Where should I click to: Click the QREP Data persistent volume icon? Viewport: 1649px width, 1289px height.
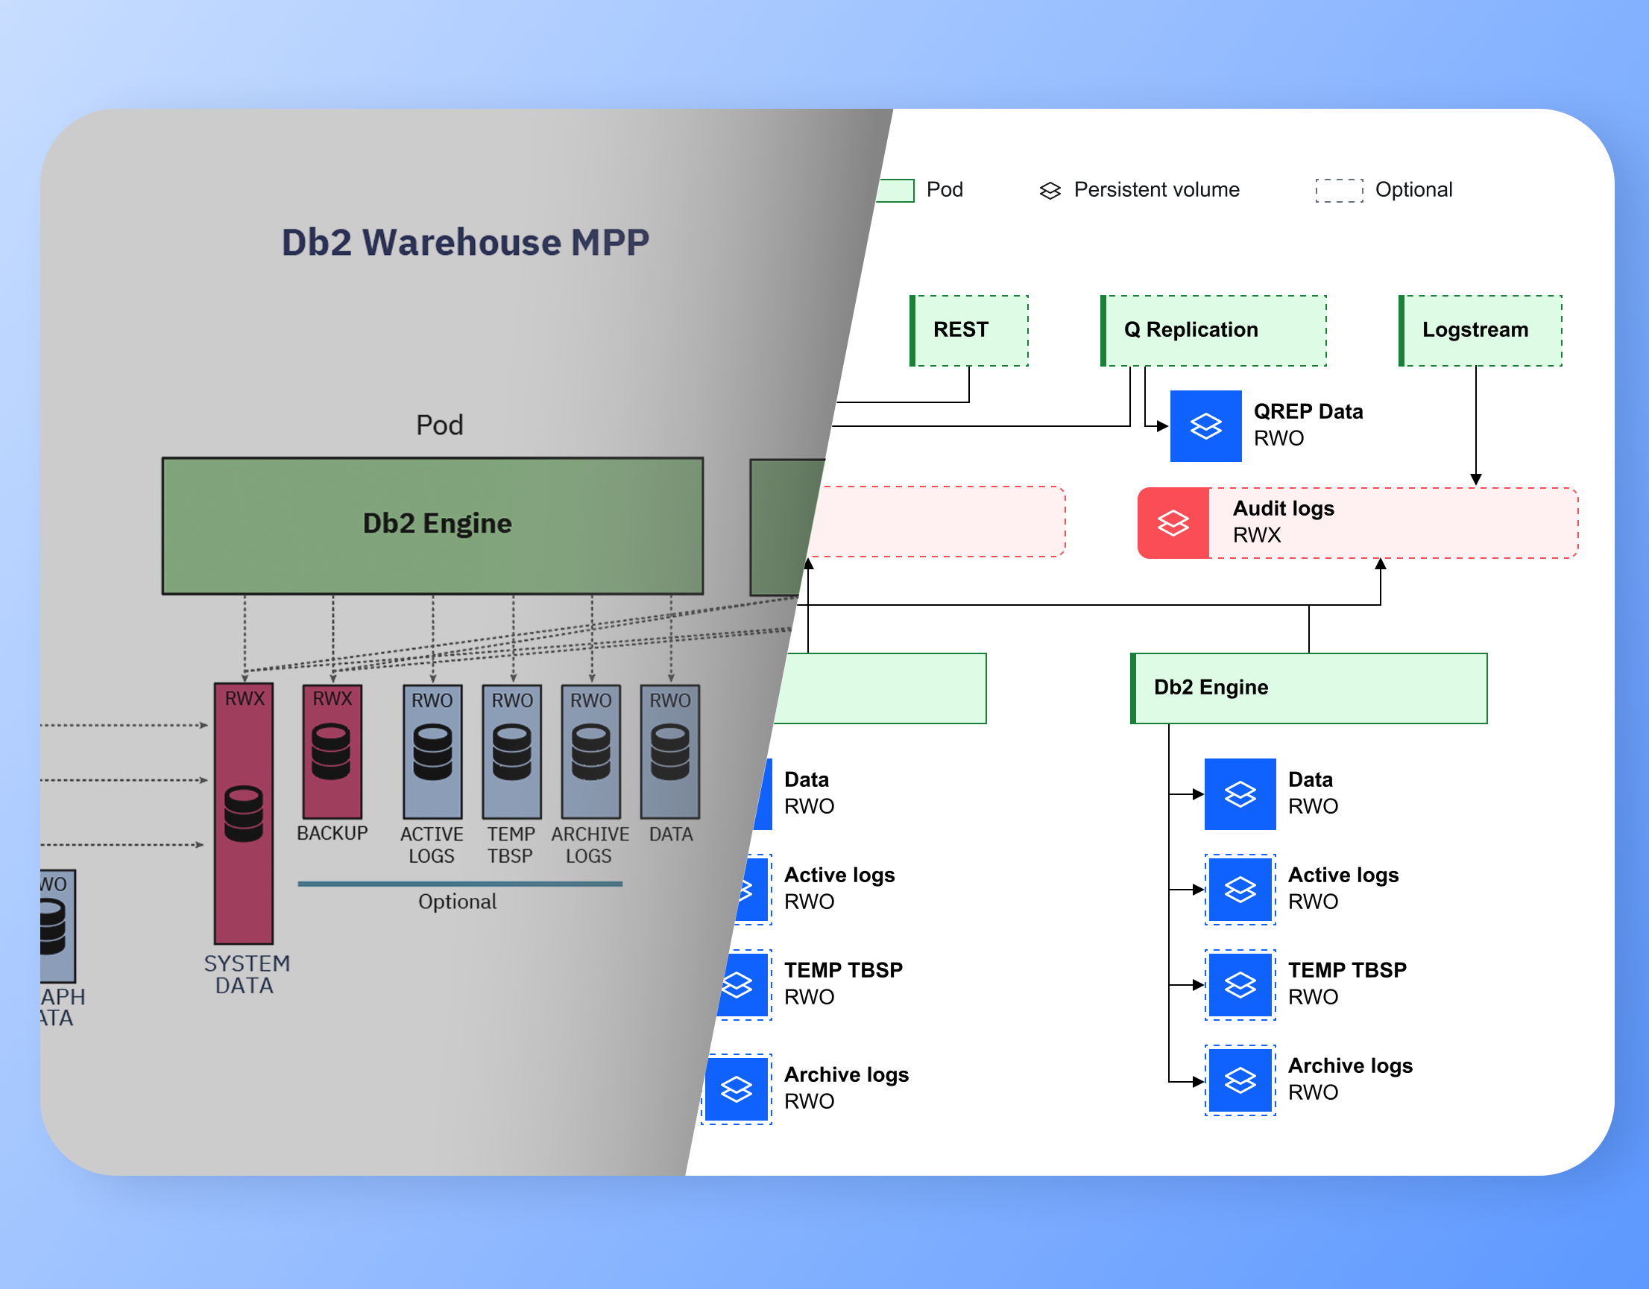tap(1205, 425)
